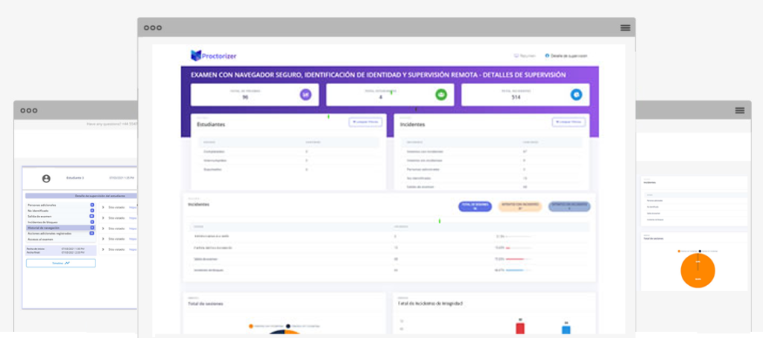This screenshot has width=763, height=338.
Task: Click the blue Total incidentes icon
Action: pos(576,95)
